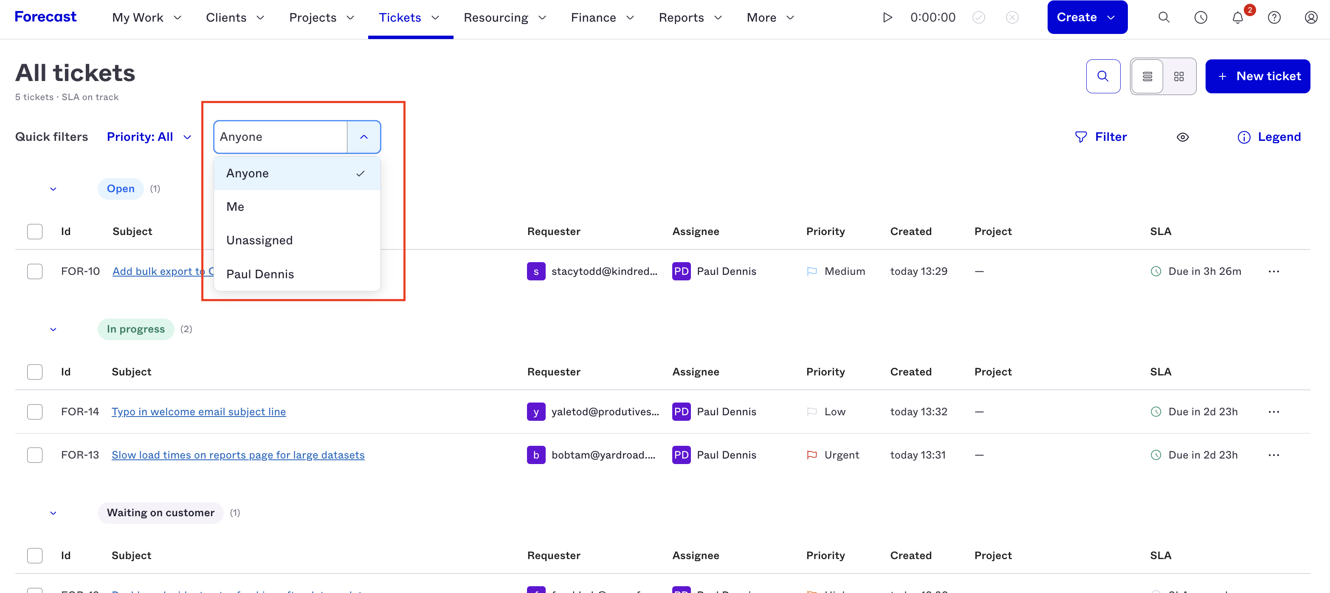Select all tickets in In progress group
This screenshot has height=593, width=1330.
tap(34, 372)
